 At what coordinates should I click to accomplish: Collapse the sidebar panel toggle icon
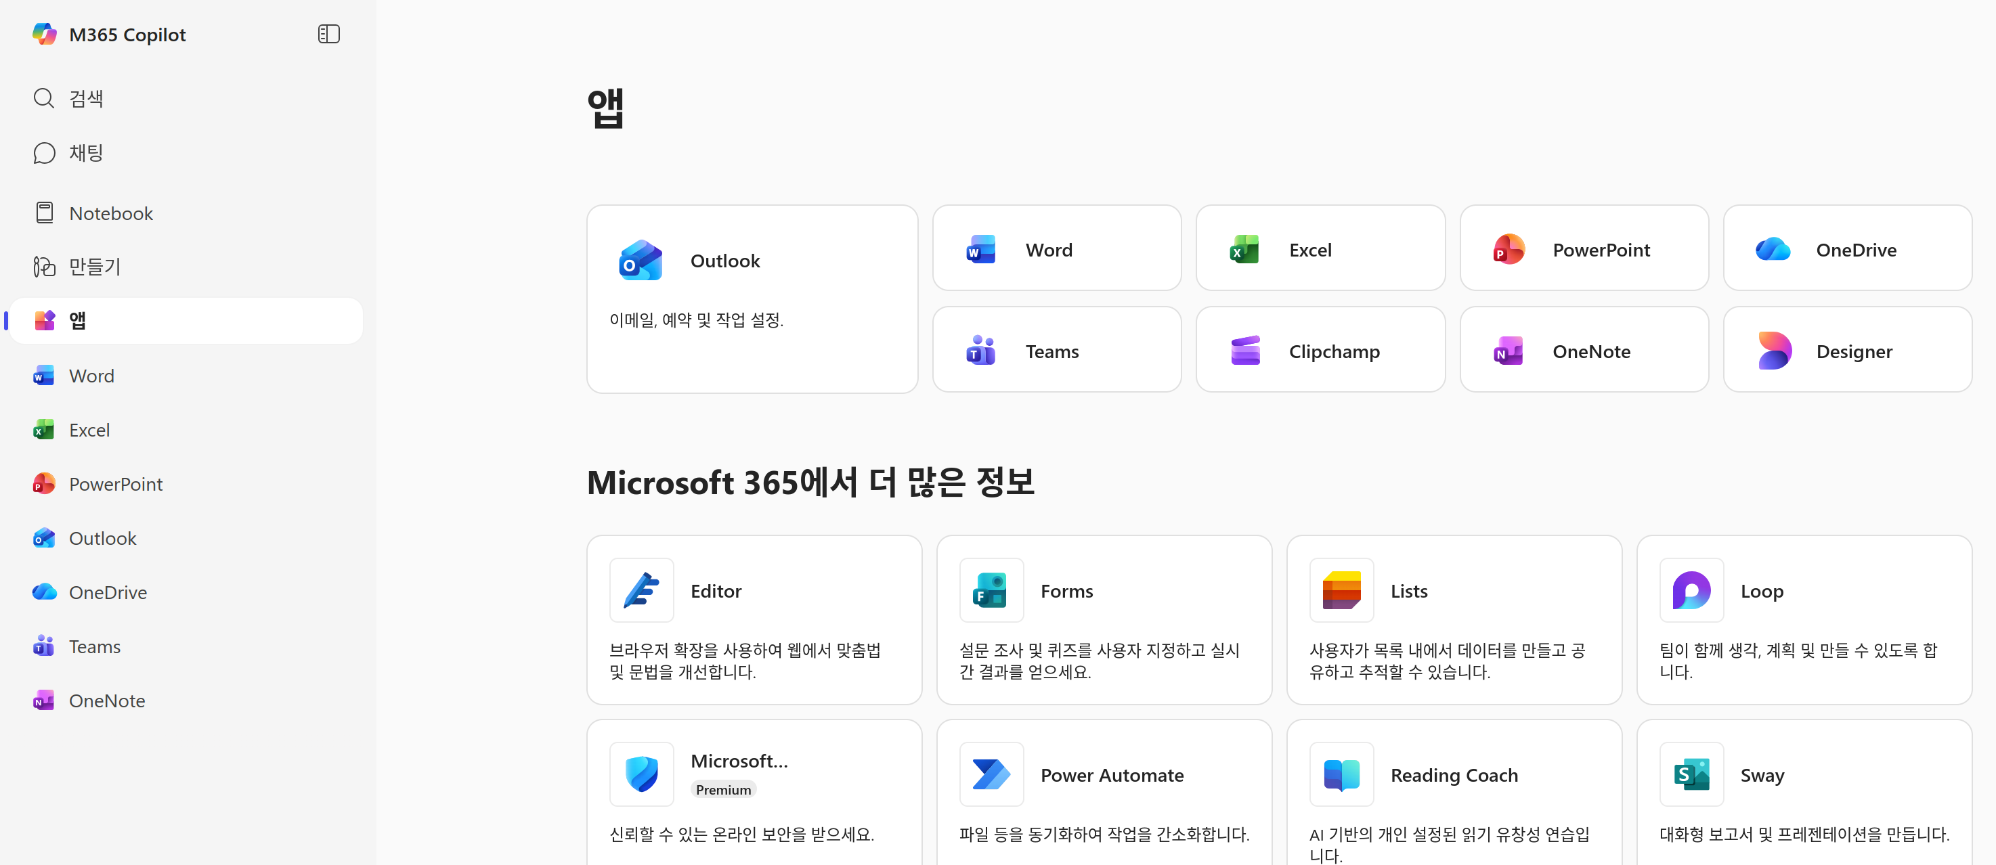(328, 34)
